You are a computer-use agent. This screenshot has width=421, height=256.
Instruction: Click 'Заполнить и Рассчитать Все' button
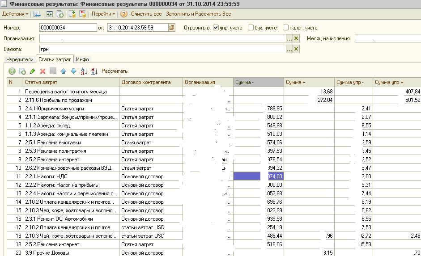[x=198, y=14]
